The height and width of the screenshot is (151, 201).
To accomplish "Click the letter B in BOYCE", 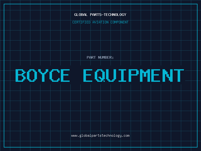I will [x=21, y=75].
